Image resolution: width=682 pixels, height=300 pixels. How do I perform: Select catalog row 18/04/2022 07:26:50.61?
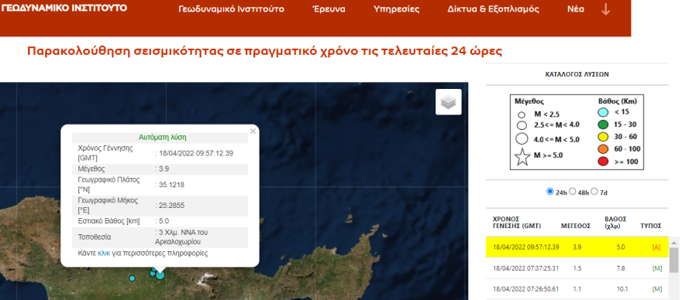pyautogui.click(x=577, y=289)
